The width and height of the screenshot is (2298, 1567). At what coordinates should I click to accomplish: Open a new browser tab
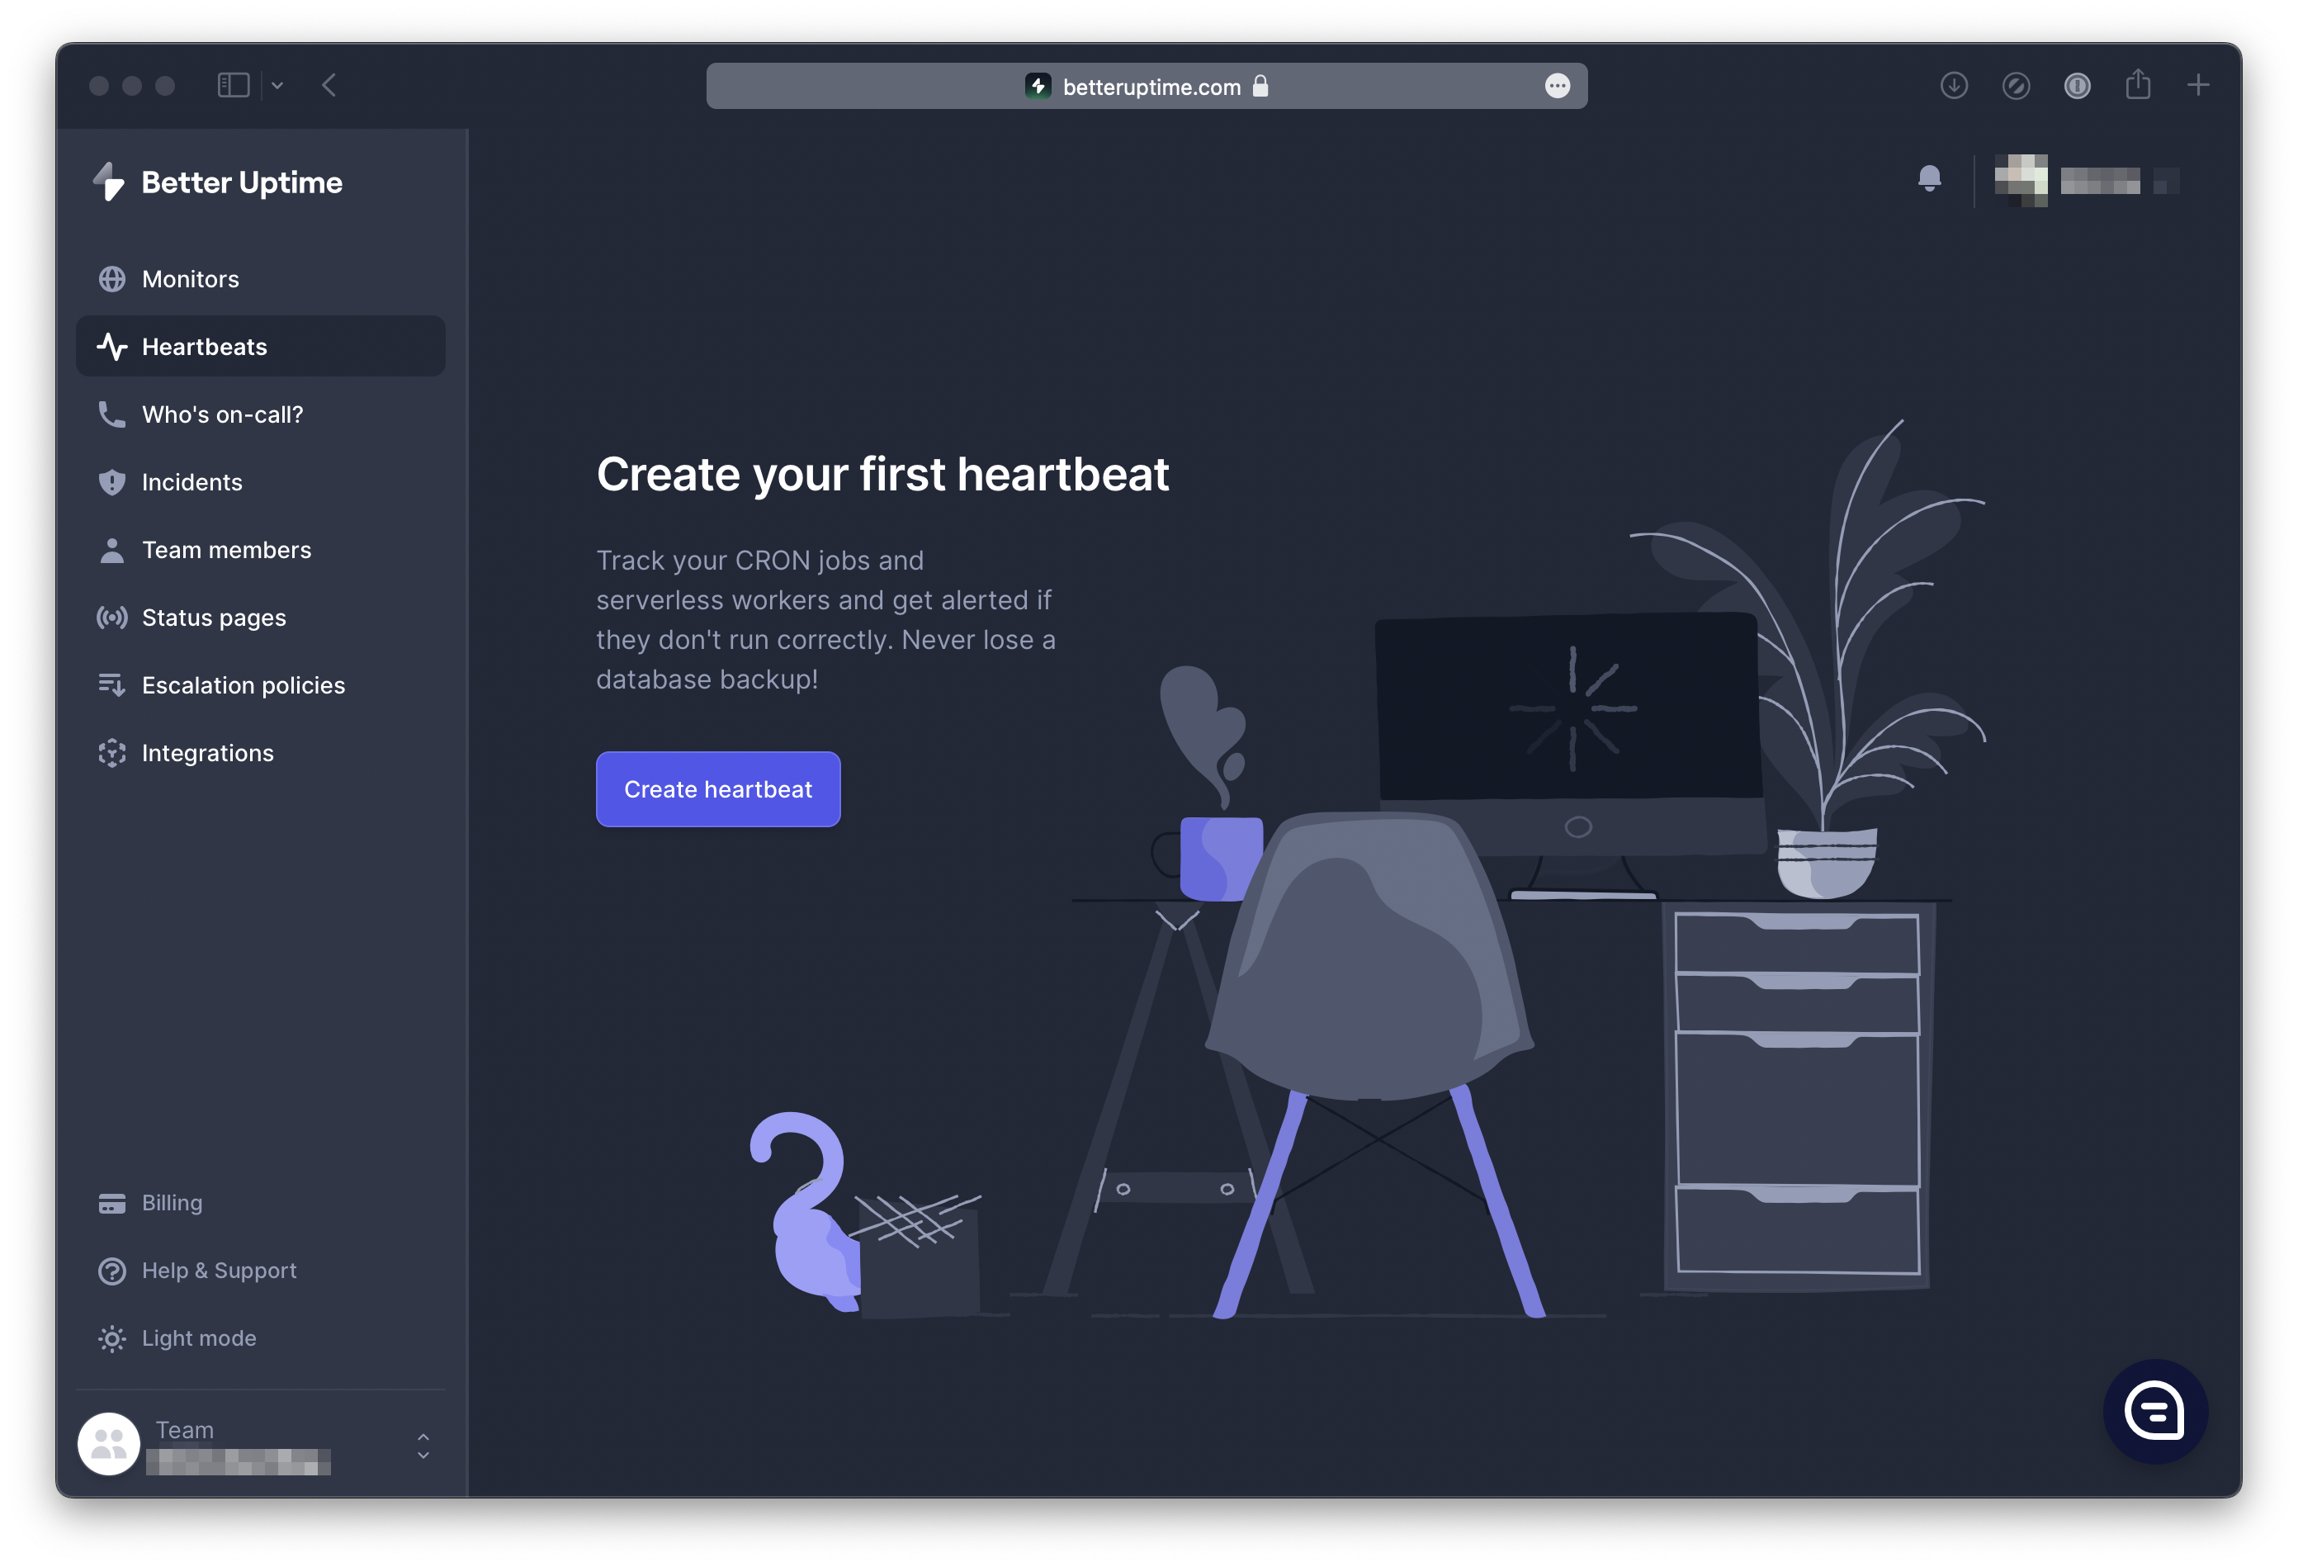click(x=2197, y=85)
